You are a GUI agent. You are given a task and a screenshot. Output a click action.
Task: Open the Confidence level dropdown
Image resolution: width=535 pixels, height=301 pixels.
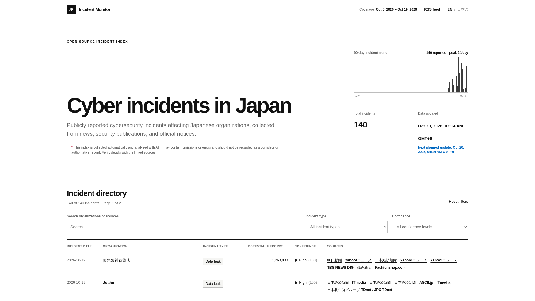tap(430, 227)
